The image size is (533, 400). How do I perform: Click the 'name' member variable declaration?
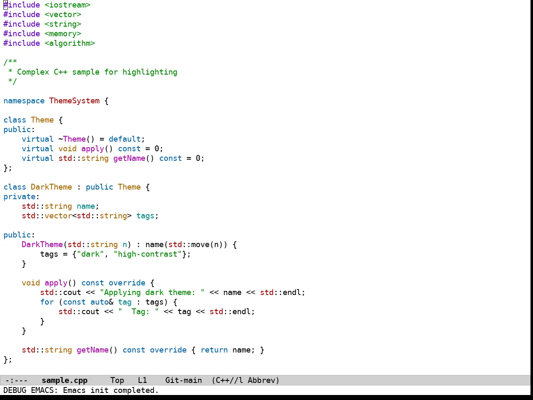86,206
